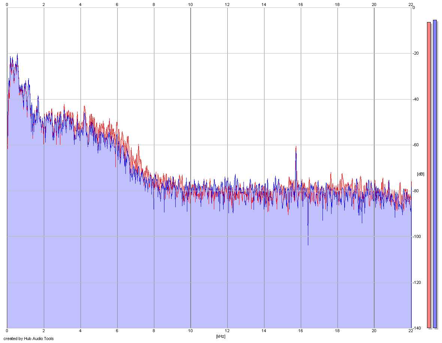Select the -60 dB scale label
This screenshot has height=343, width=442.
pyautogui.click(x=415, y=145)
